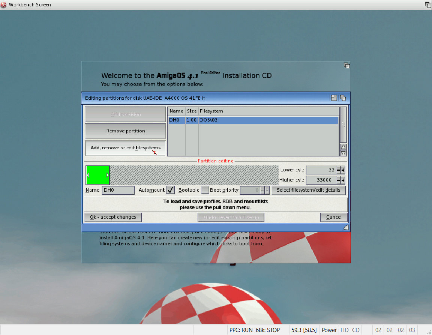The width and height of the screenshot is (432, 335).
Task: Click the PPC: RUN 68k: STOP status
Action: click(255, 330)
